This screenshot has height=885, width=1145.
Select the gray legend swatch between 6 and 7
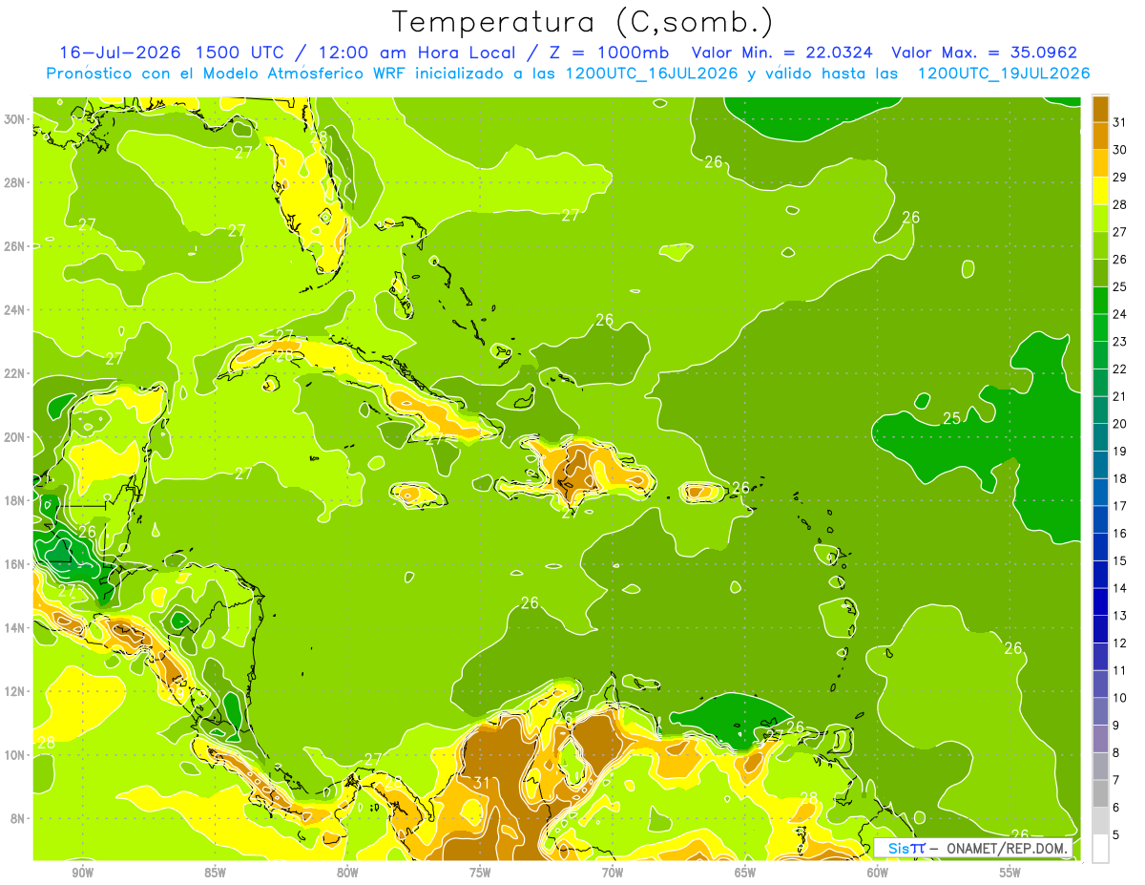pyautogui.click(x=1100, y=793)
